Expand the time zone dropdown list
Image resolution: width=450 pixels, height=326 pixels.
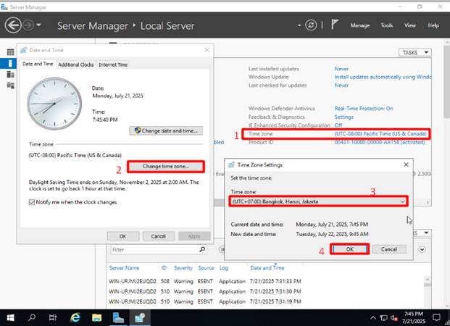pyautogui.click(x=401, y=201)
